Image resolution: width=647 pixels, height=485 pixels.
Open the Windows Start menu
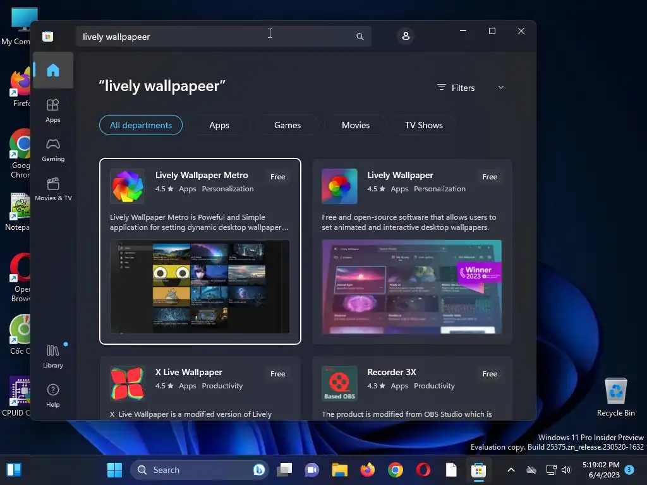pos(115,470)
